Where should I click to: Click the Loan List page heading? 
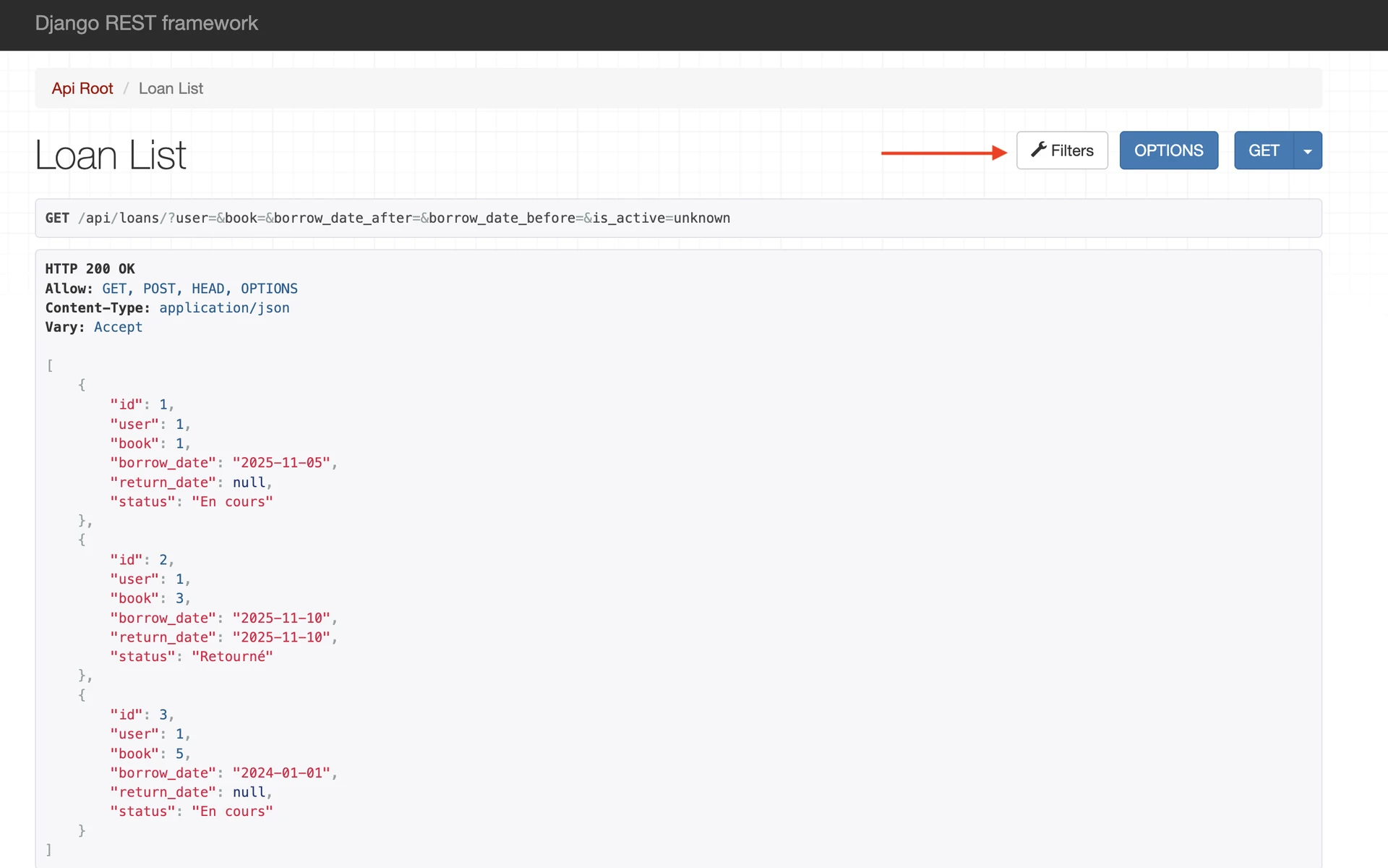coord(111,155)
